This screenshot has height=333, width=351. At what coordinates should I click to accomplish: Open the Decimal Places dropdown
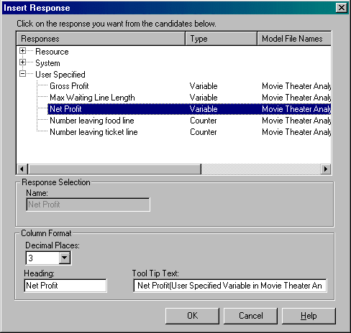pyautogui.click(x=65, y=258)
